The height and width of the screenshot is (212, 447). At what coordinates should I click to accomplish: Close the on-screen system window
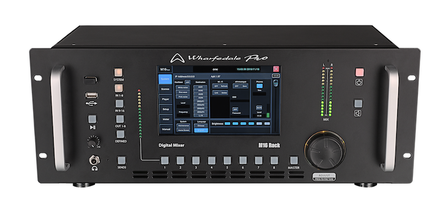coord(276,69)
